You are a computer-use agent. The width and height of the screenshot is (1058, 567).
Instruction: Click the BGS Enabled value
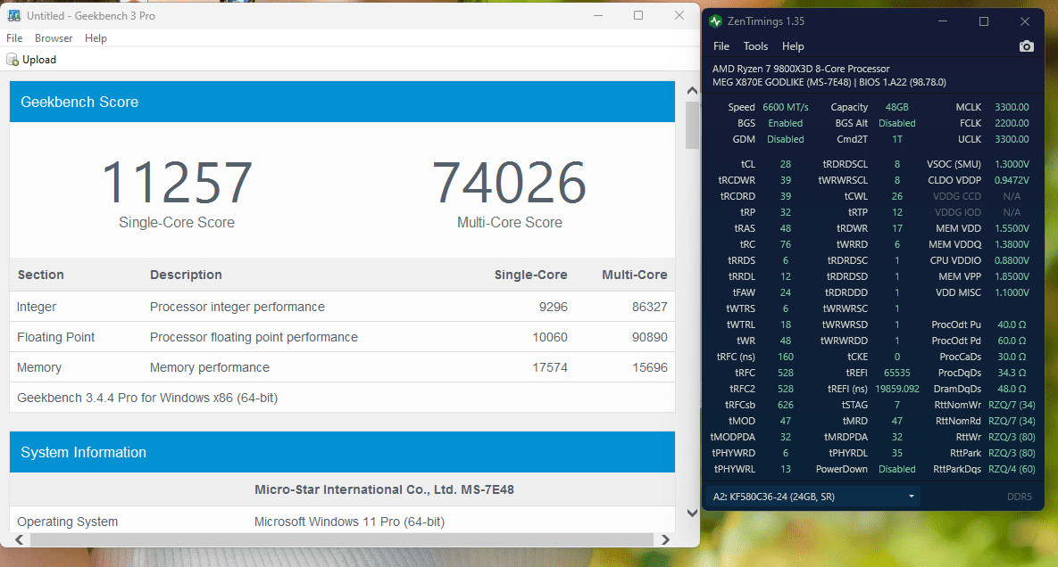[786, 123]
